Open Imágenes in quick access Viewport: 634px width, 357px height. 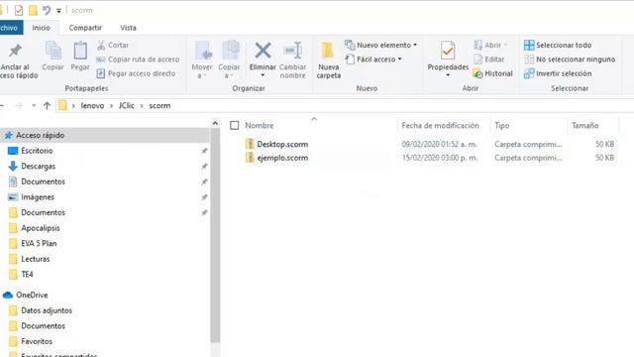pyautogui.click(x=38, y=197)
